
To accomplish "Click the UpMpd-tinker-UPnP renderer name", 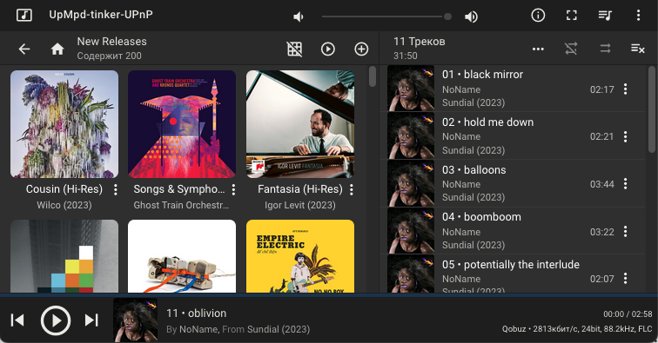I will coord(101,15).
